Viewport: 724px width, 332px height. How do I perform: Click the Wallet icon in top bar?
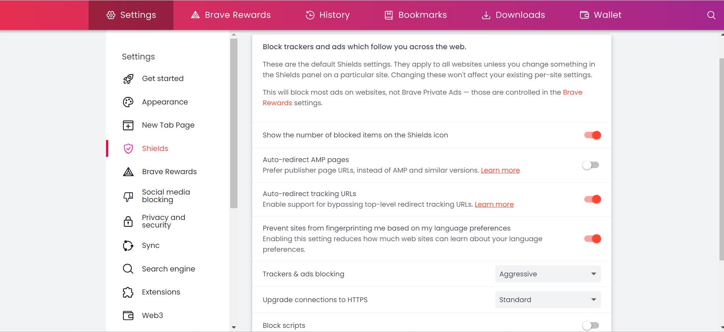tap(584, 15)
